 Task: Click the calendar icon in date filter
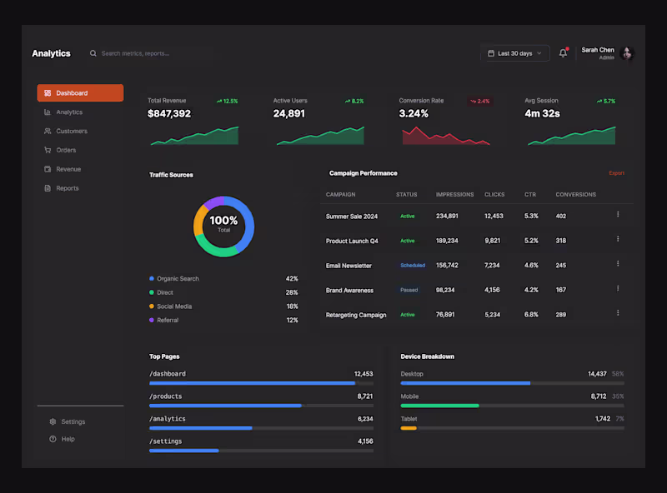click(x=491, y=53)
